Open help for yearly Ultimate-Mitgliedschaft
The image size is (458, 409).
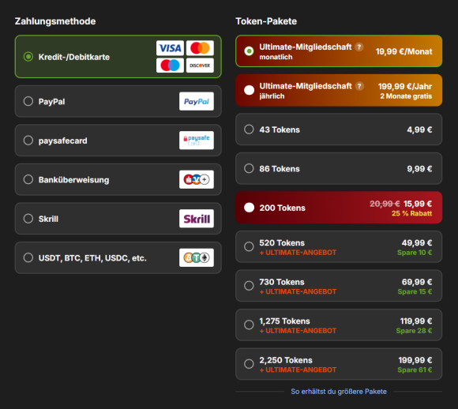coord(359,86)
